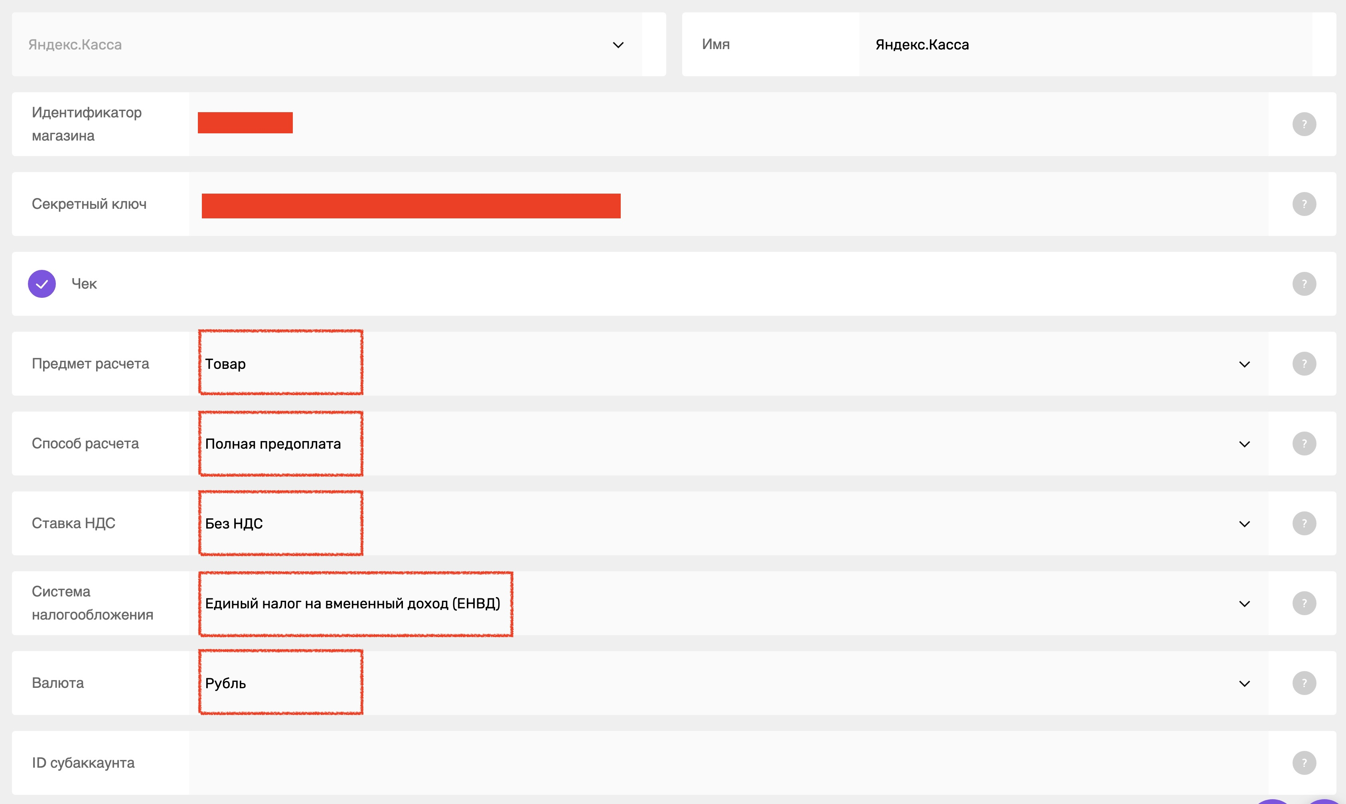
Task: Show help tooltip for Чек option
Action: pos(1304,284)
